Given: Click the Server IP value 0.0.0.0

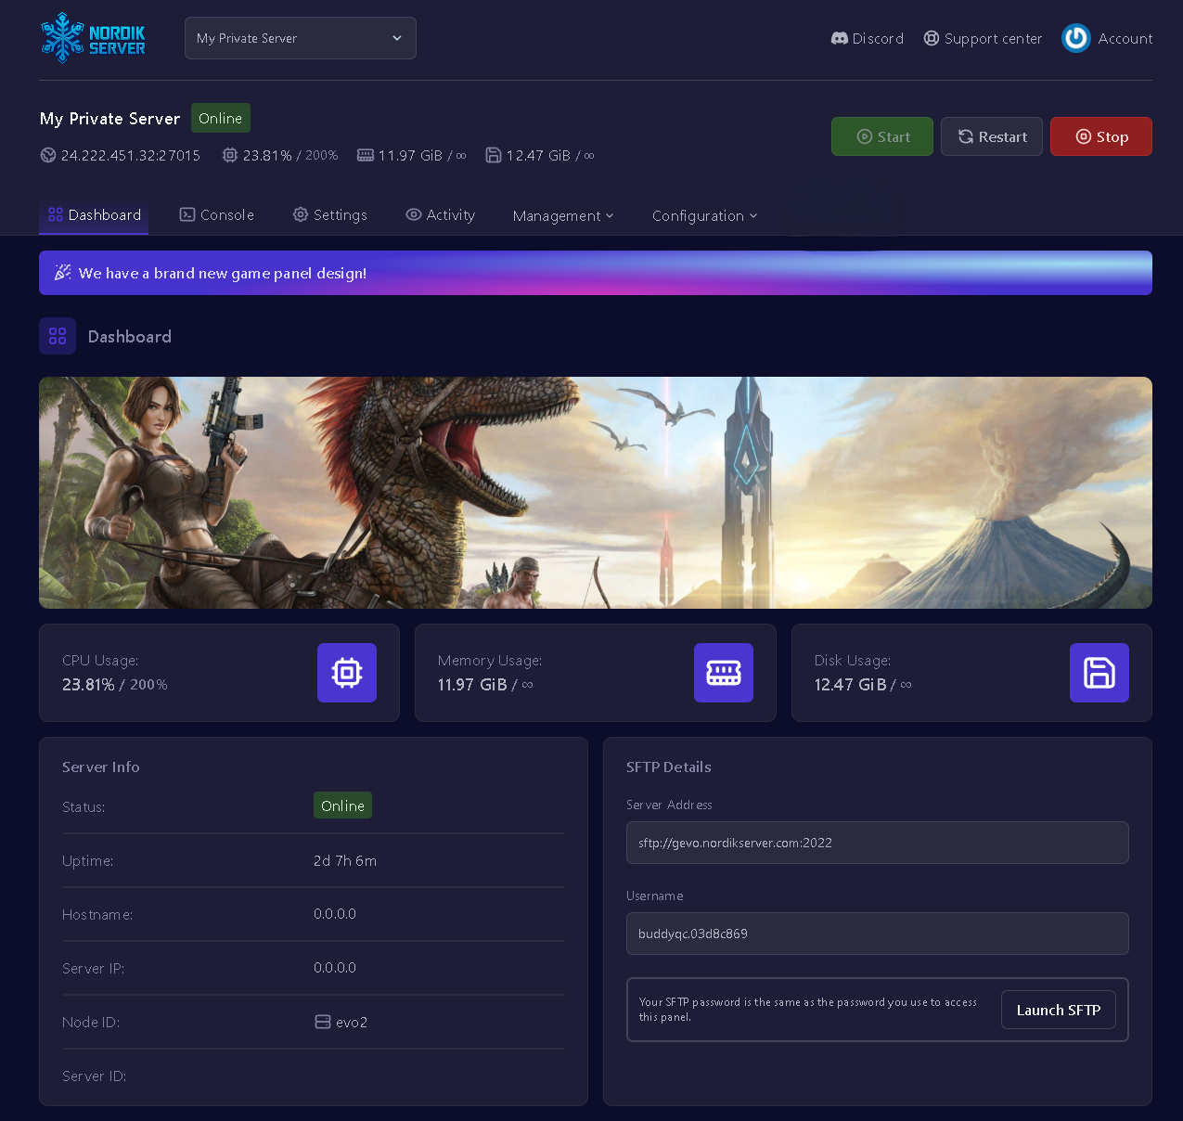Looking at the screenshot, I should click(335, 968).
